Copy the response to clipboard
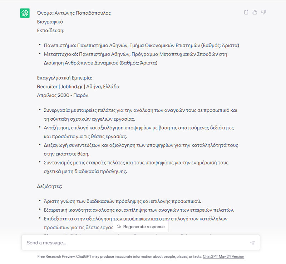The height and width of the screenshot is (264, 286). [246, 12]
